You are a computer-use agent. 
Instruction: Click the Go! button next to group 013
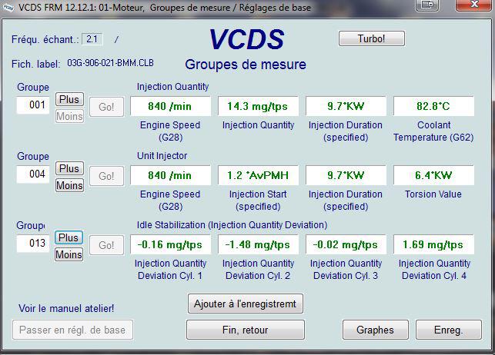(x=106, y=245)
